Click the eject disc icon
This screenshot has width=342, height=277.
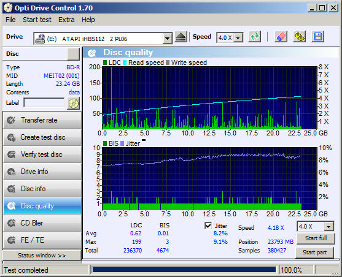pyautogui.click(x=181, y=37)
